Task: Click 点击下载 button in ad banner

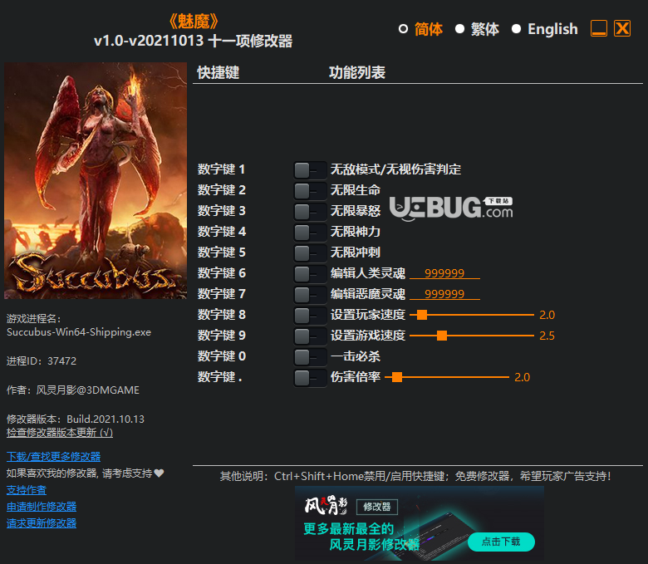Action: coord(501,542)
